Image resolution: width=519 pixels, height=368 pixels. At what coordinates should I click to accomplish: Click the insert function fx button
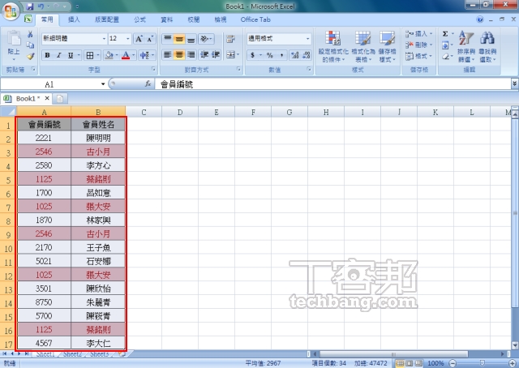pyautogui.click(x=148, y=84)
